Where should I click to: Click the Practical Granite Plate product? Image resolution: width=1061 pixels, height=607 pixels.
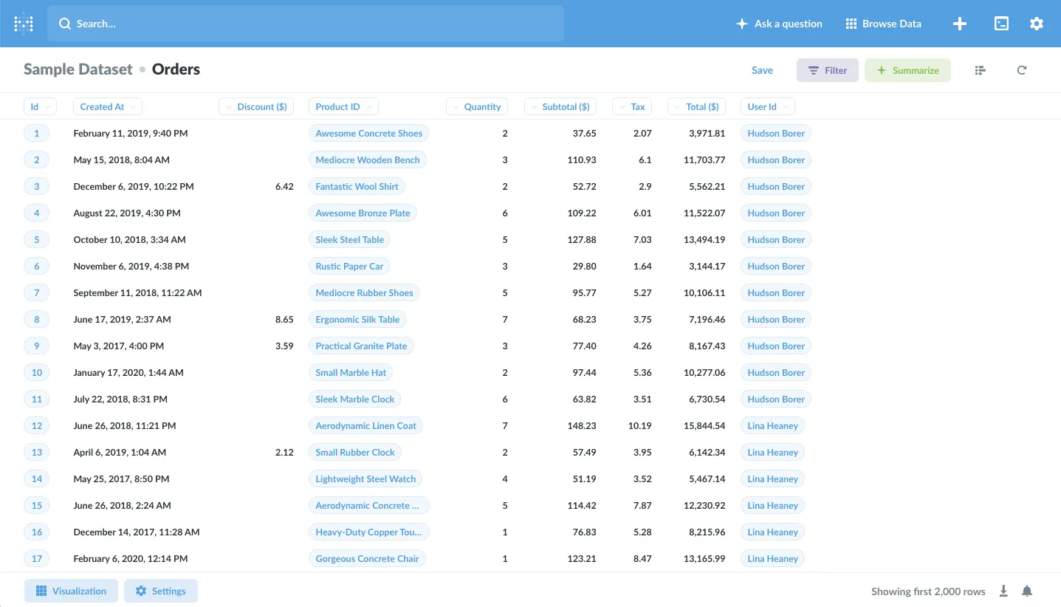(x=361, y=346)
